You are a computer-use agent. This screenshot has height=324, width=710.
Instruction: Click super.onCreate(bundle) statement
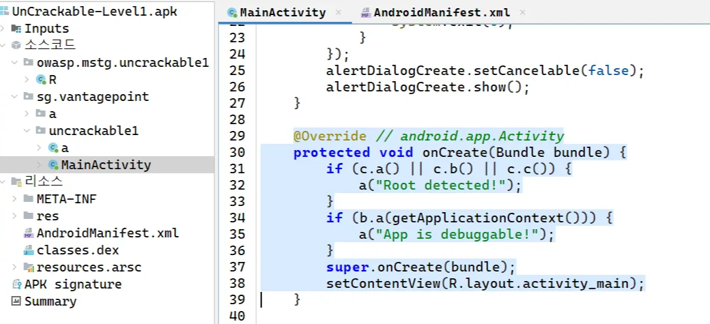tap(421, 267)
